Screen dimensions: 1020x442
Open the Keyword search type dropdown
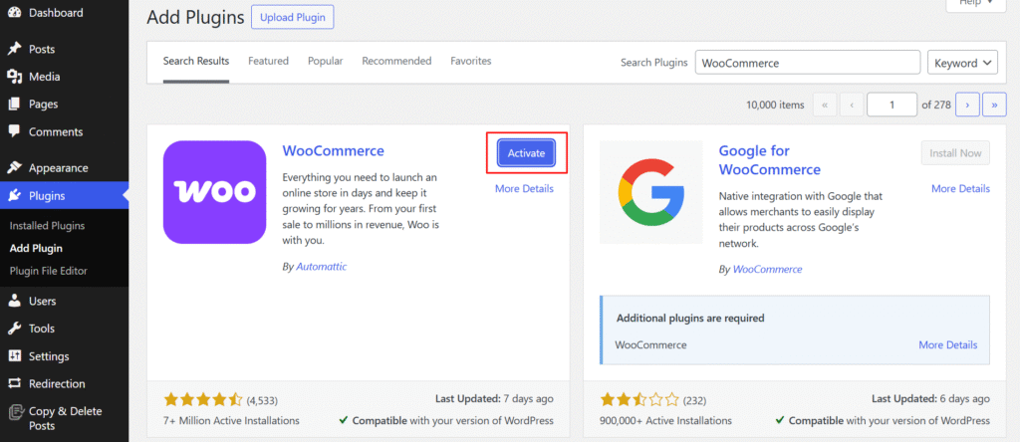(962, 63)
